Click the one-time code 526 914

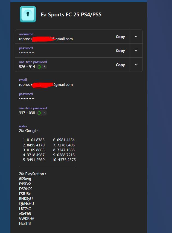27,67
